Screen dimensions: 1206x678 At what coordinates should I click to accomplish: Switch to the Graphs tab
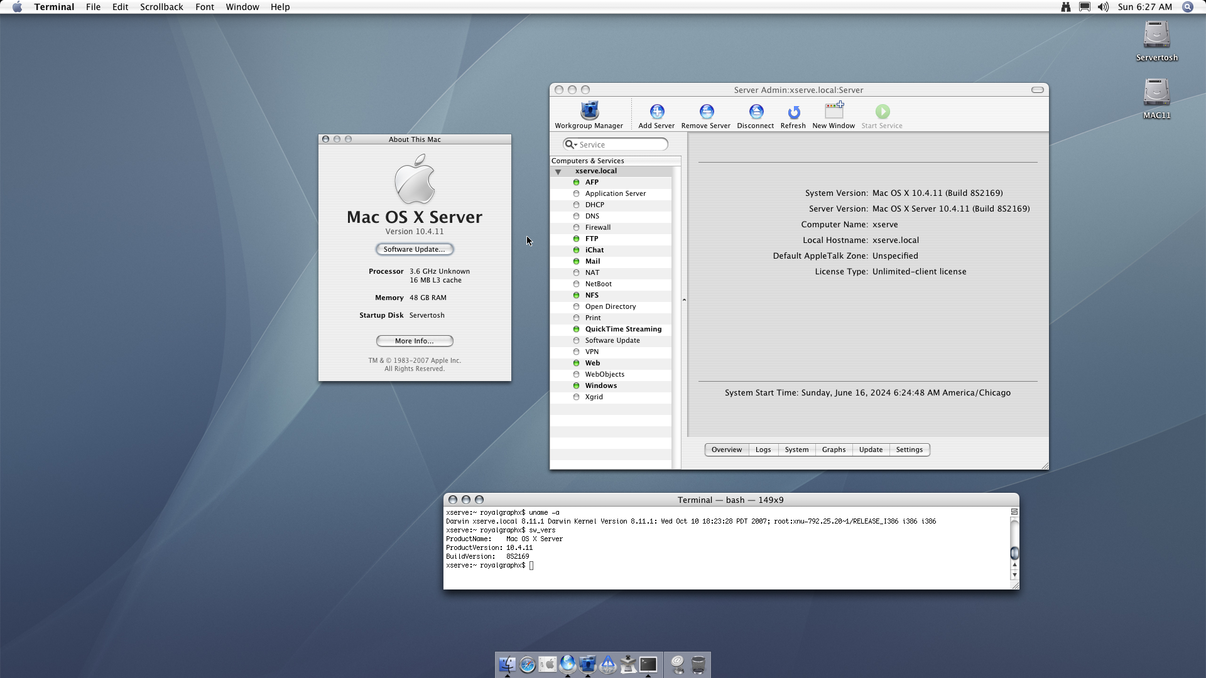(834, 449)
